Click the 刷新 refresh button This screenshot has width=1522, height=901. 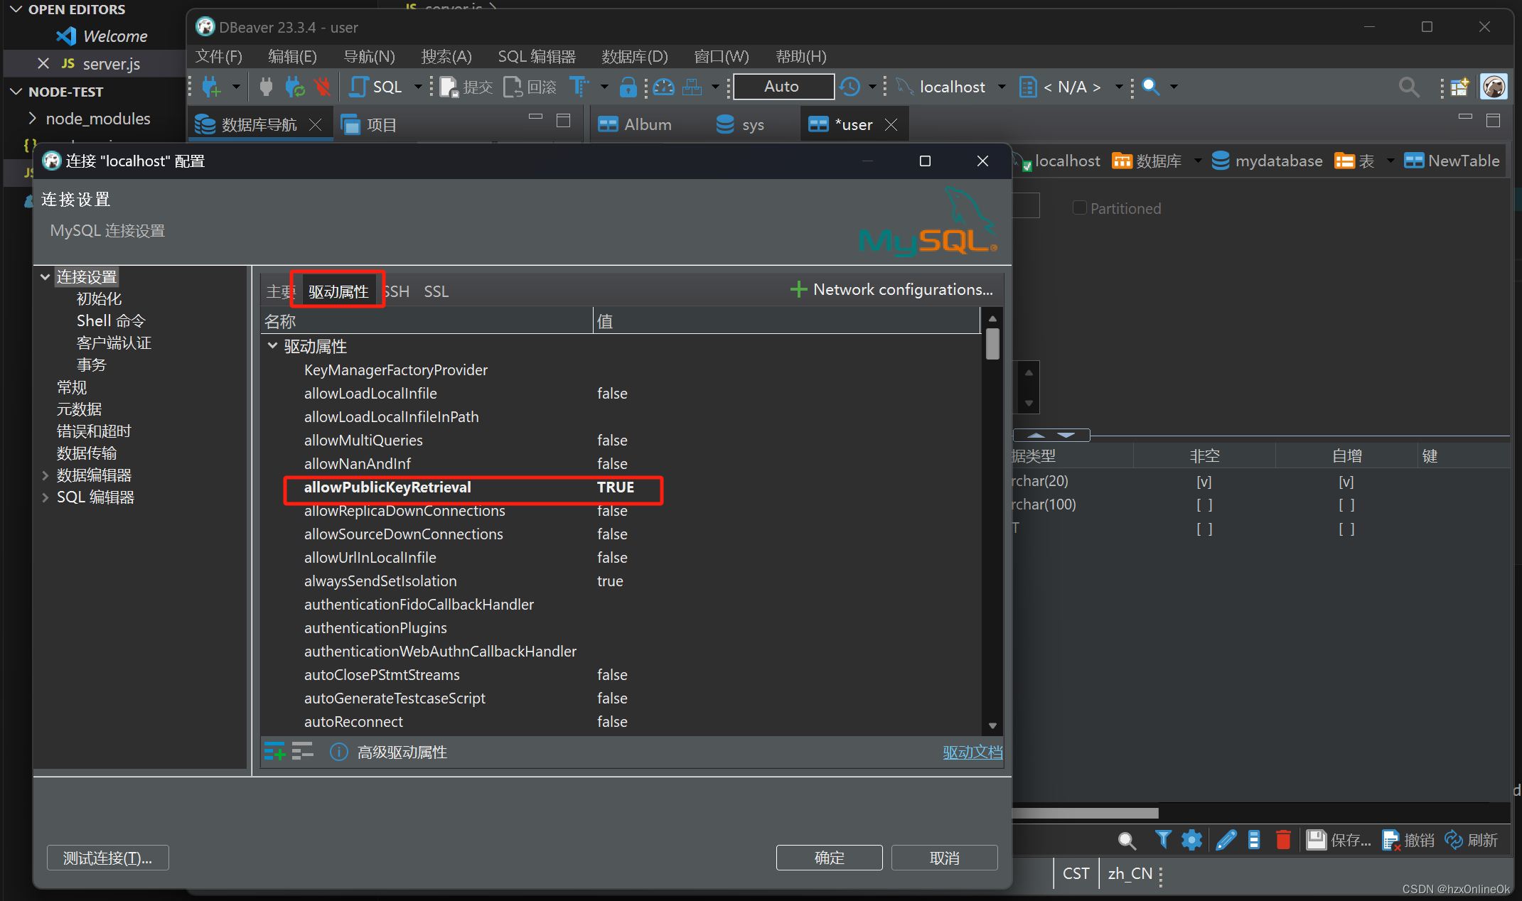[1471, 840]
